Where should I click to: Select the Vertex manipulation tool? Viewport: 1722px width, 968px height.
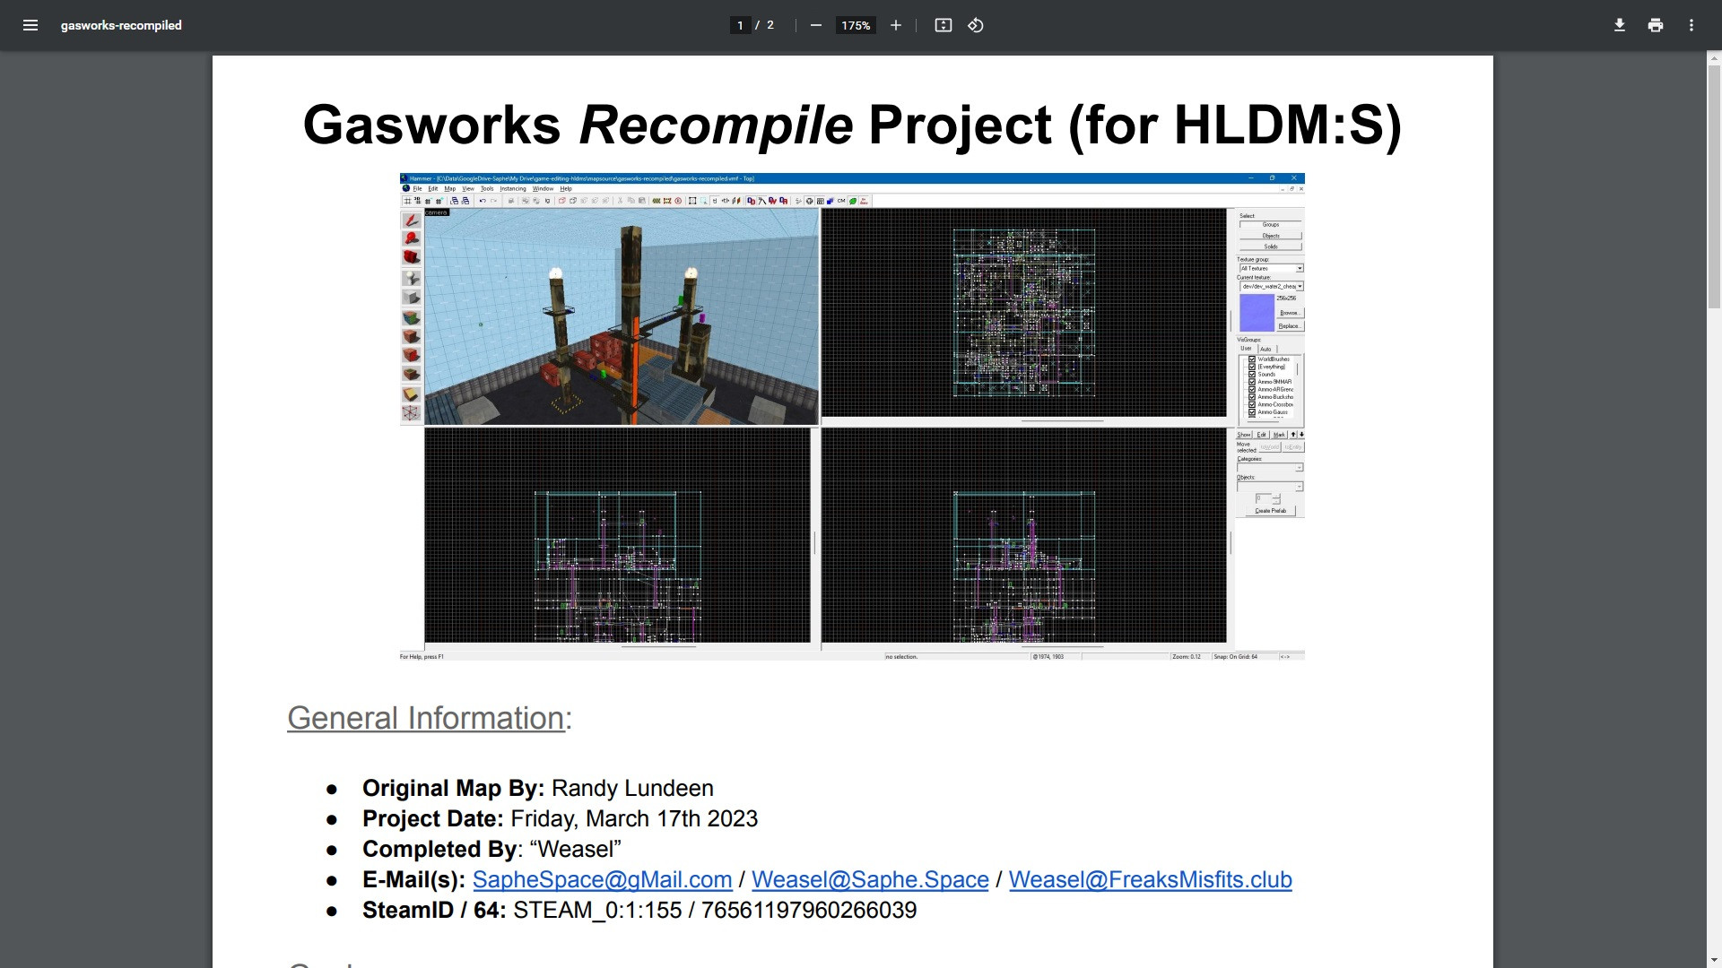412,412
